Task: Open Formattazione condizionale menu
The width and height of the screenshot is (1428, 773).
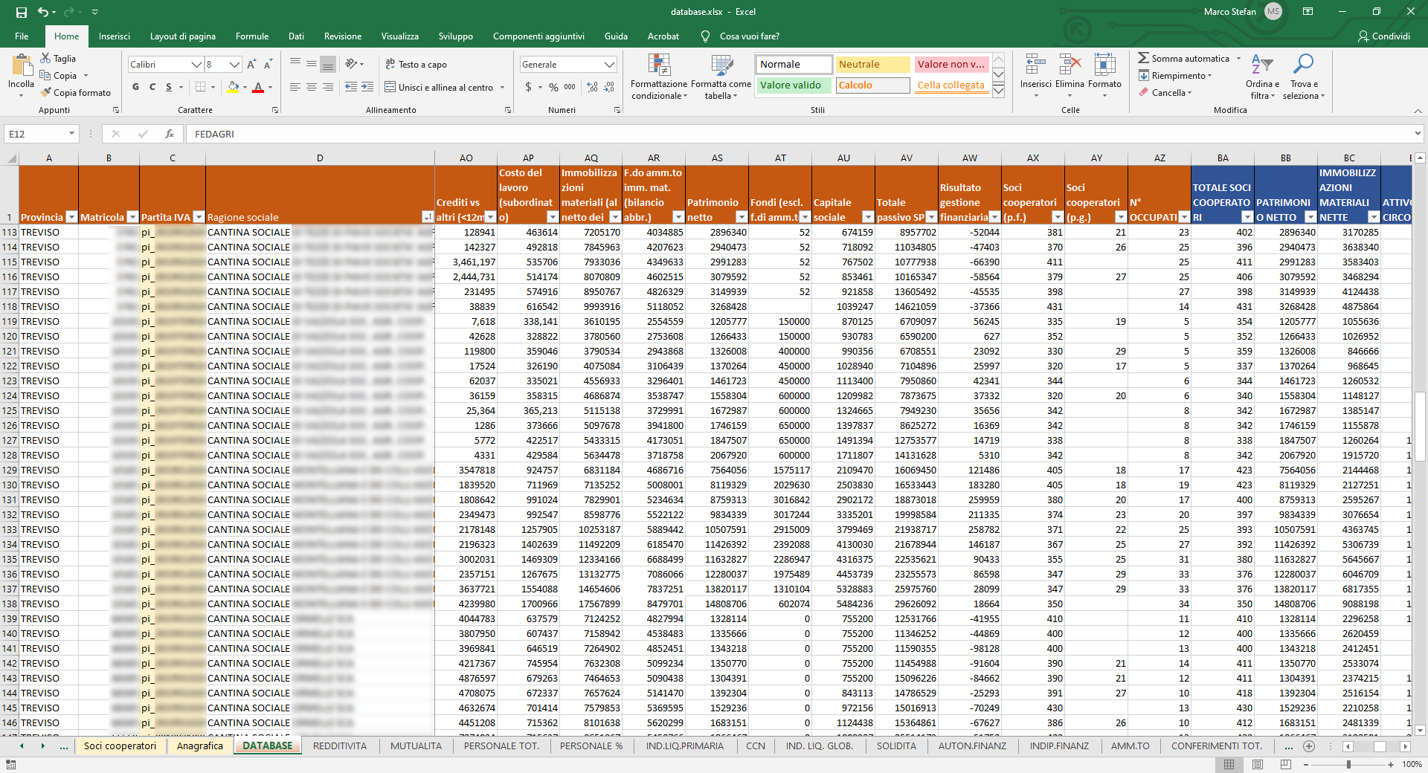Action: tap(659, 77)
